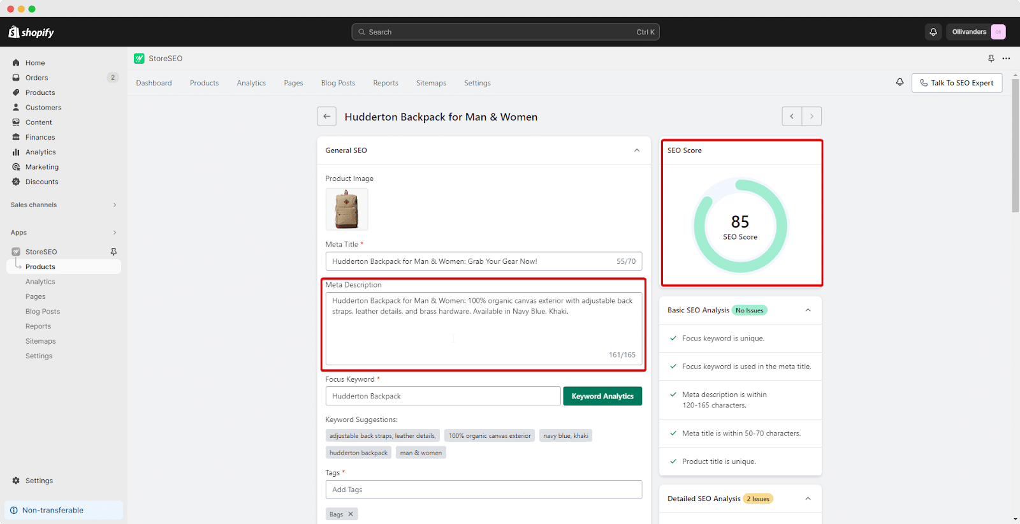Image resolution: width=1020 pixels, height=524 pixels.
Task: Click the Discounts sidebar icon
Action: click(x=16, y=182)
